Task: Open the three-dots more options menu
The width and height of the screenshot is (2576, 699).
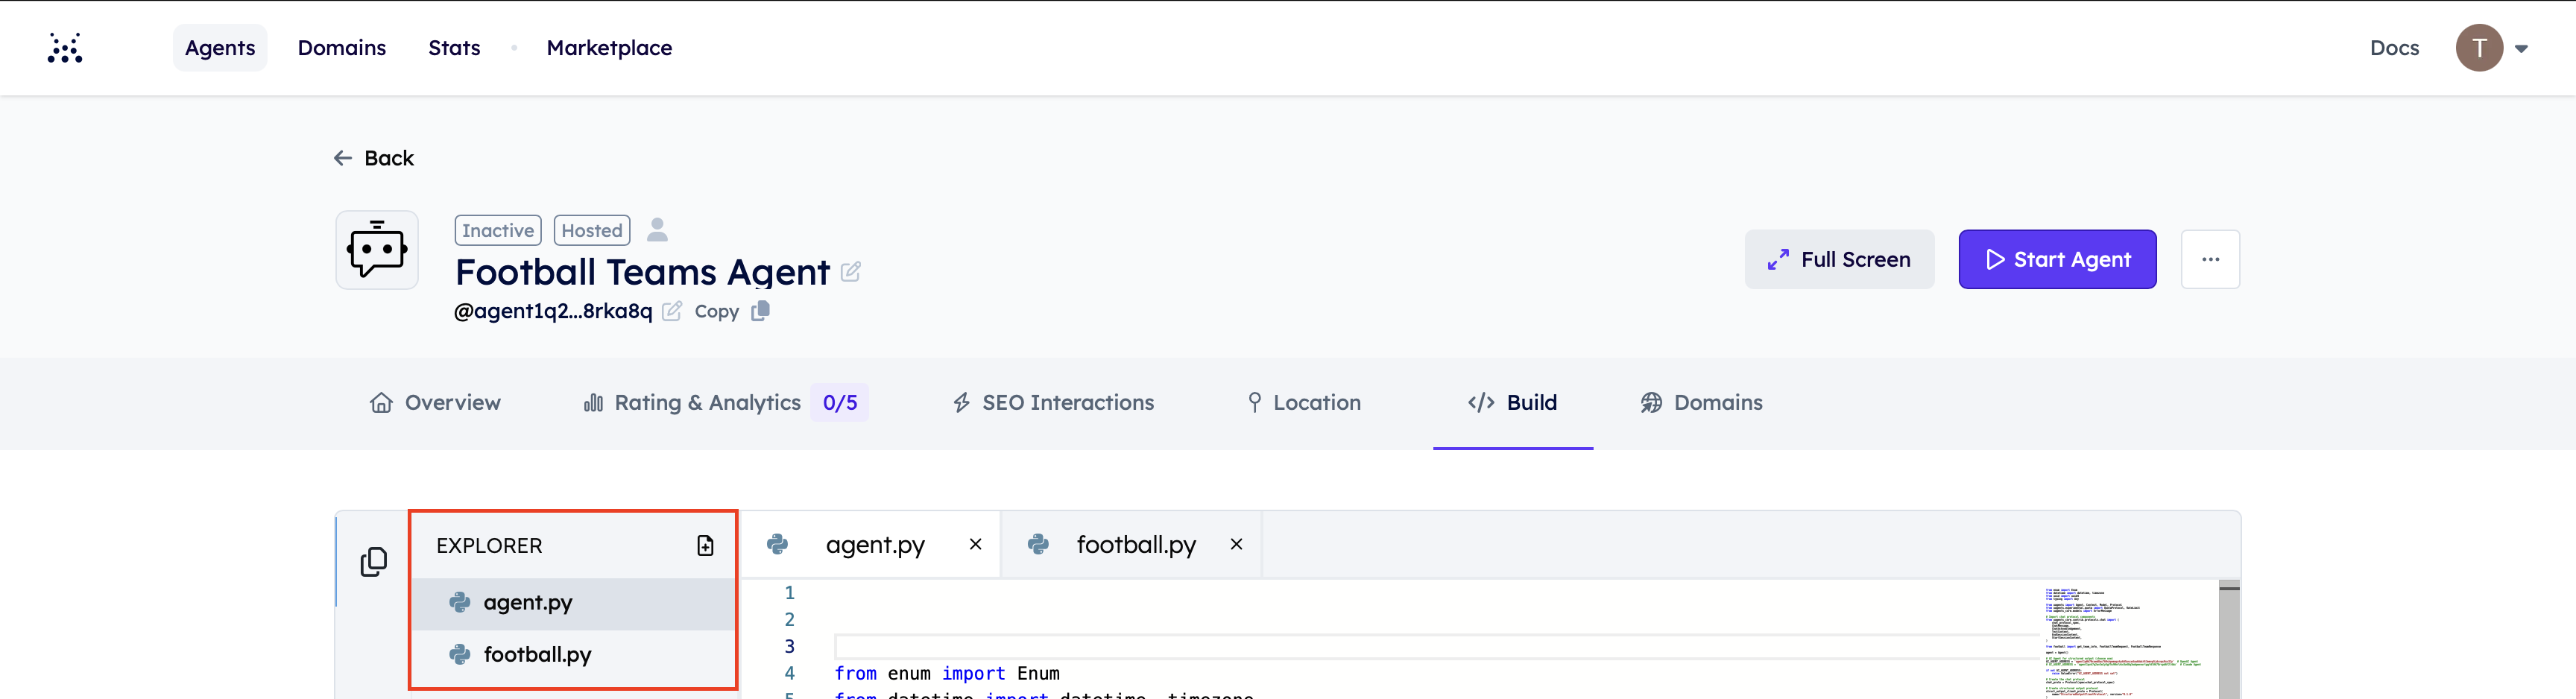Action: pyautogui.click(x=2210, y=260)
